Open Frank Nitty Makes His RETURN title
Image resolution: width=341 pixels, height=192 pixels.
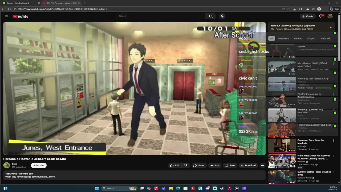click(x=314, y=157)
